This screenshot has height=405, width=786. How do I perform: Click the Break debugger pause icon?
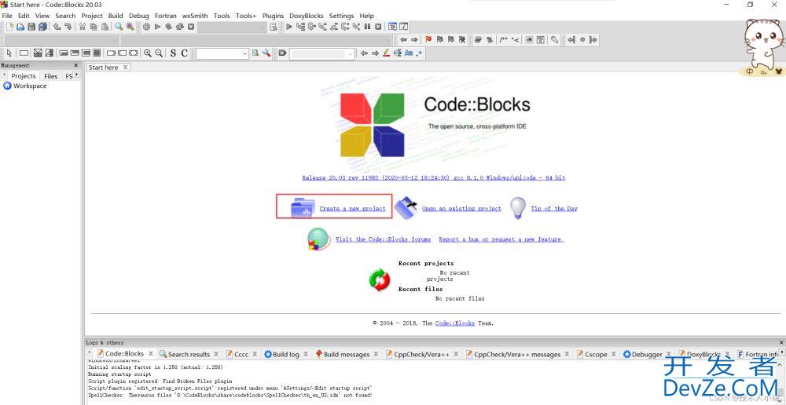point(367,27)
